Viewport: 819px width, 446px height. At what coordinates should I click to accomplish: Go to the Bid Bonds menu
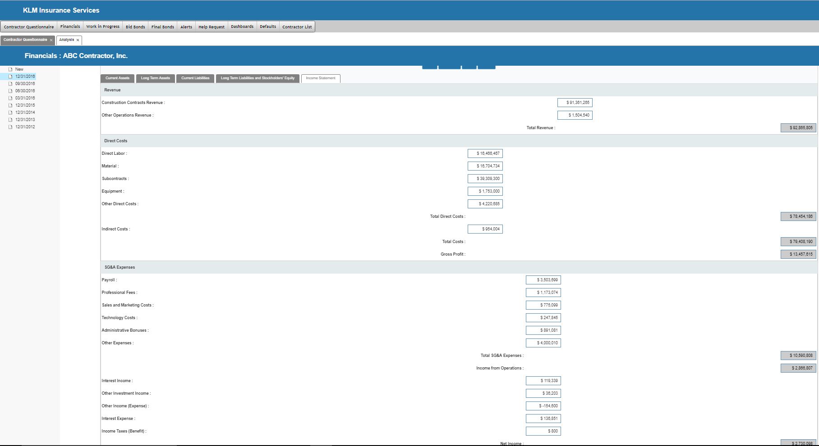pos(135,27)
